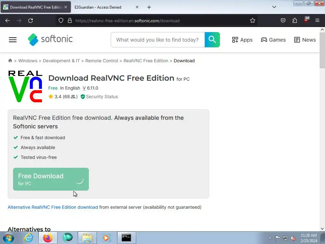View site security padlock info
The image size is (325, 244).
(70, 21)
